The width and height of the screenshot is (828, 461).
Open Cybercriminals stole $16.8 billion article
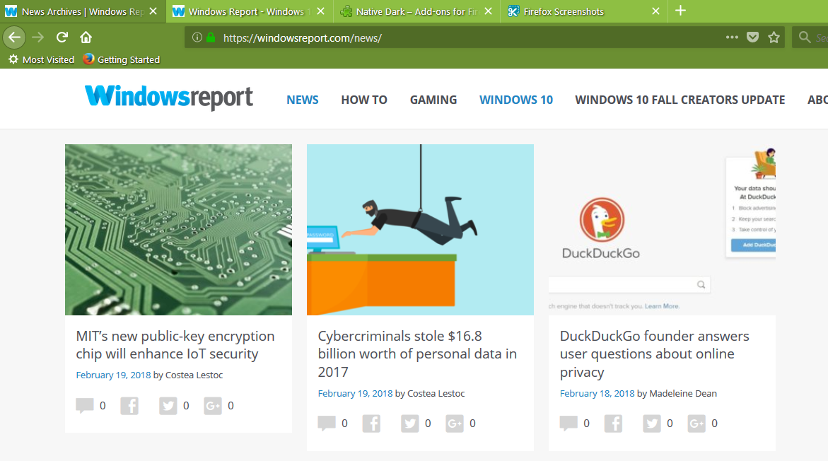(417, 354)
